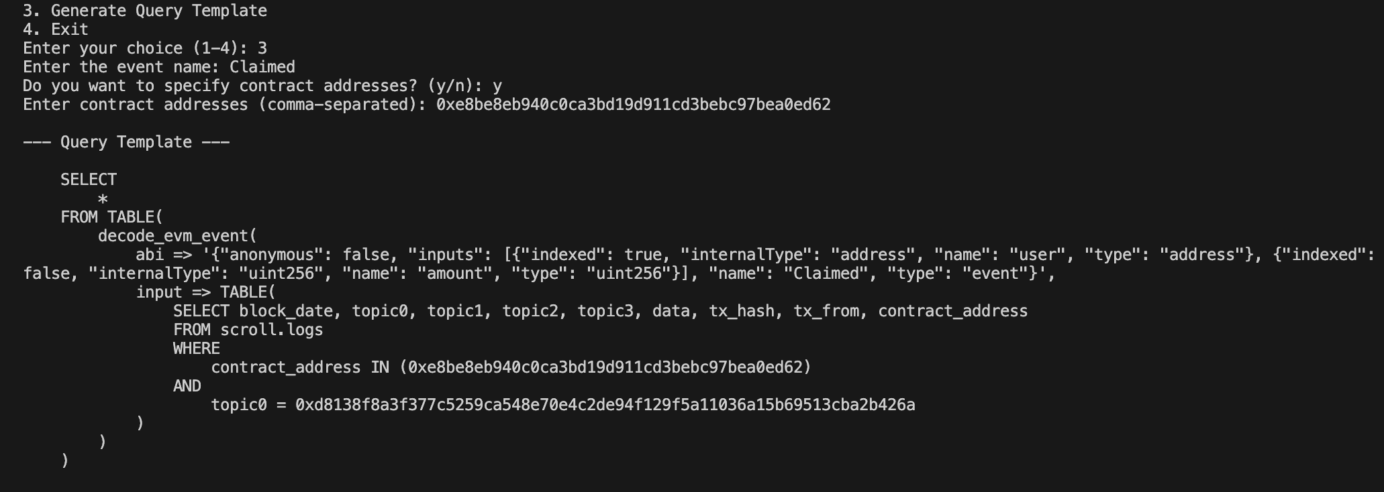The width and height of the screenshot is (1384, 492).
Task: Click 'tx_hash' in the column list
Action: tap(742, 311)
